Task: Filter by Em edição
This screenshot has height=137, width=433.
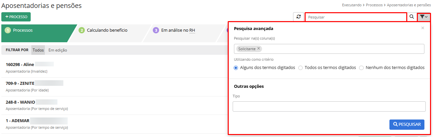Action: tap(58, 50)
